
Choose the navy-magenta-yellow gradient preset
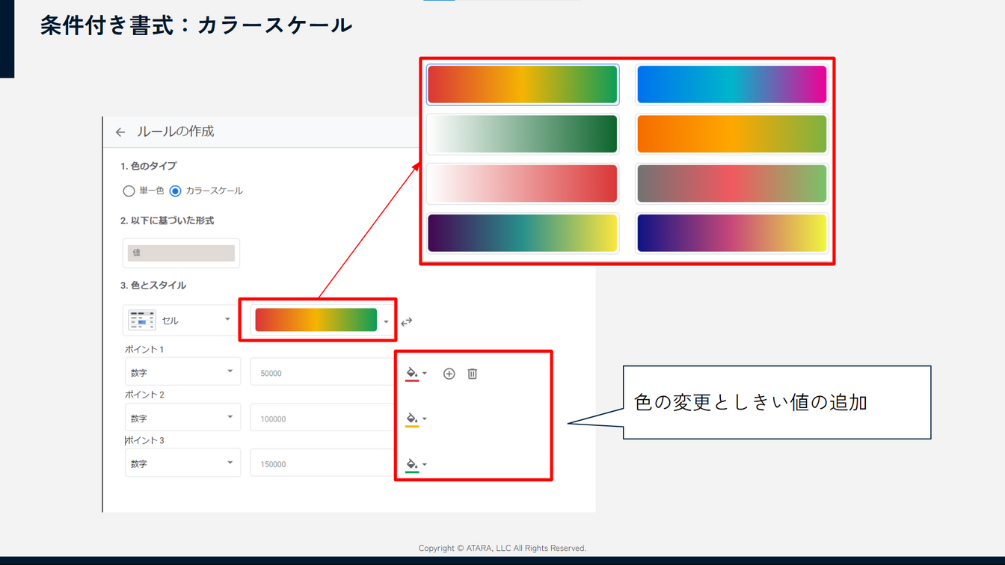click(x=732, y=232)
